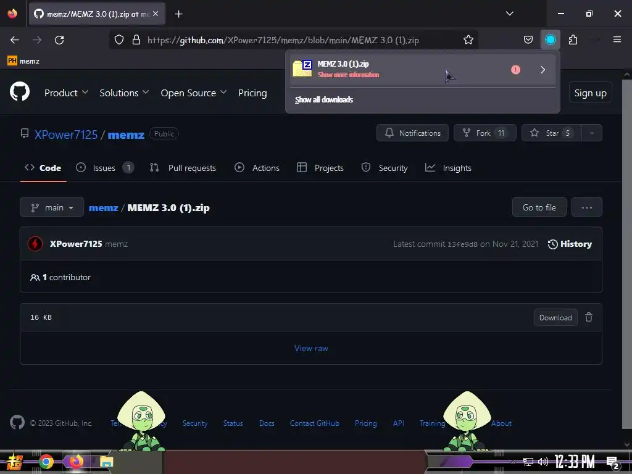Click the Go to file button

tap(539, 207)
